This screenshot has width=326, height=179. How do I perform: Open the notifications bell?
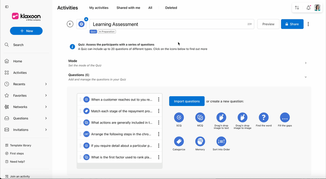tap(308, 8)
